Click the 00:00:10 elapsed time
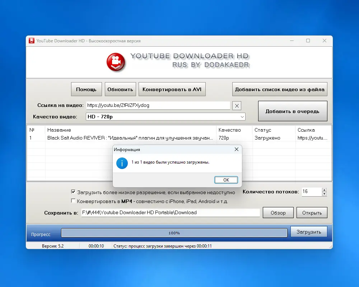The width and height of the screenshot is (359, 287). point(96,246)
